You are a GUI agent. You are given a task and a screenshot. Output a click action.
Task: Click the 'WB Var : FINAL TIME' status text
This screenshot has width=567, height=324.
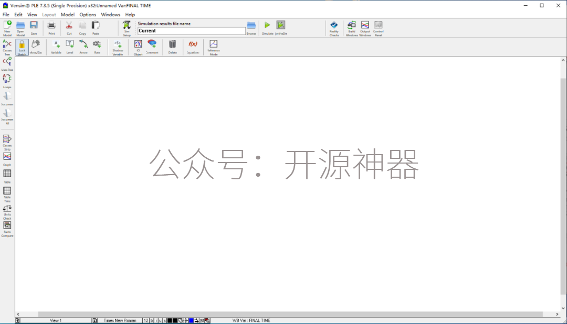point(251,320)
